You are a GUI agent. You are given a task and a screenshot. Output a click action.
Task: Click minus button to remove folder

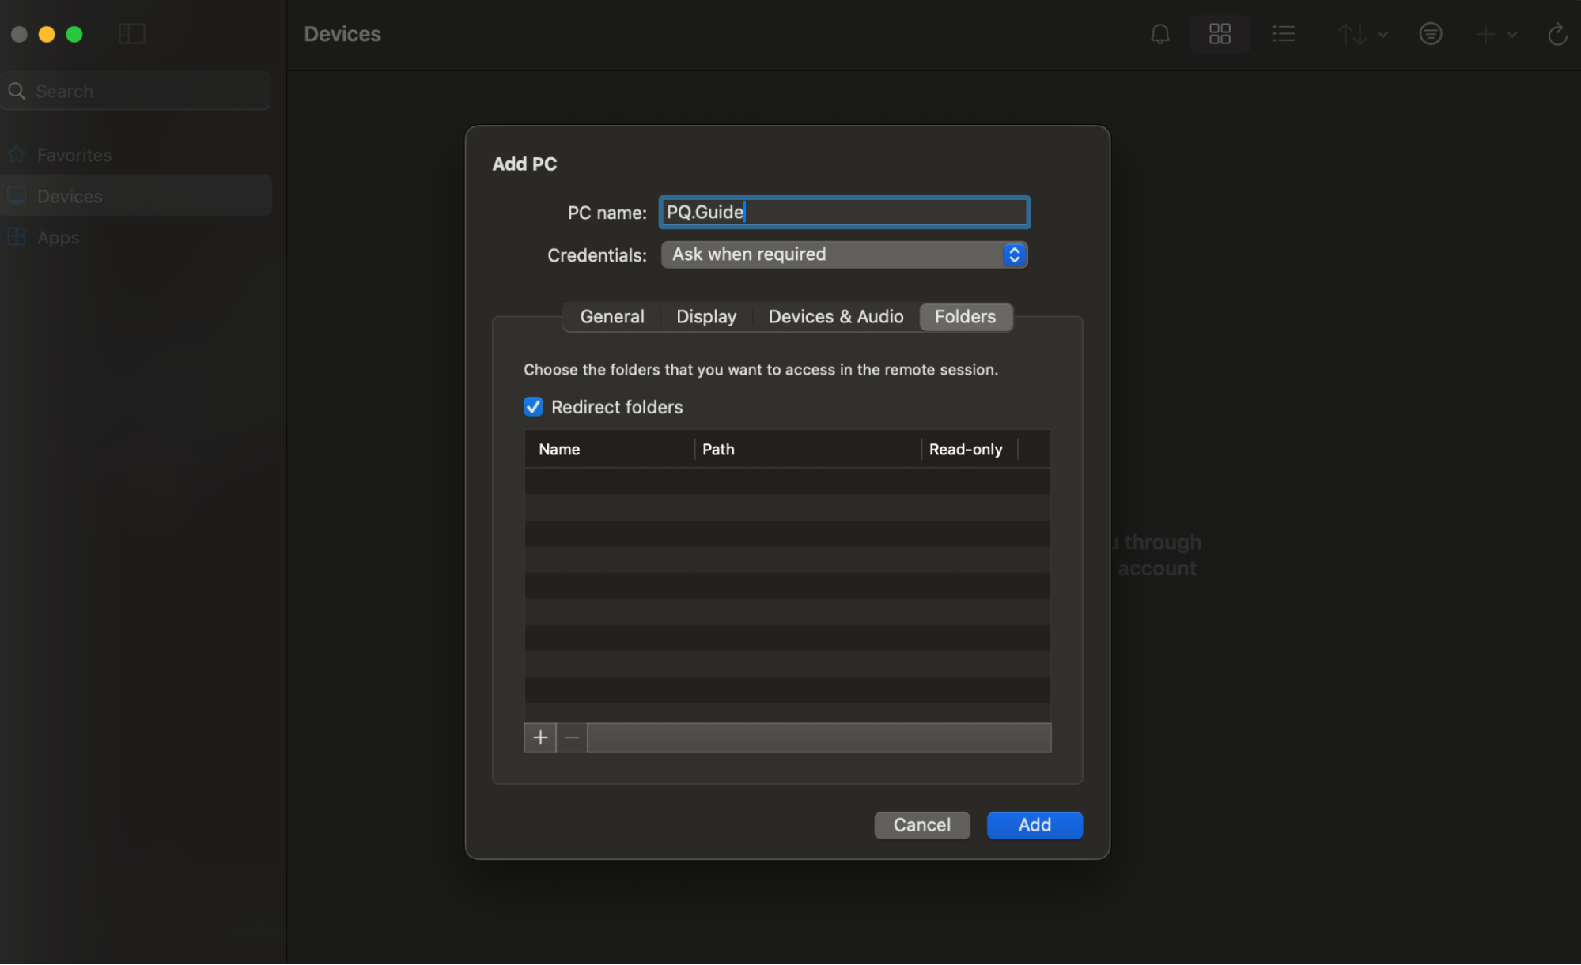pos(573,737)
